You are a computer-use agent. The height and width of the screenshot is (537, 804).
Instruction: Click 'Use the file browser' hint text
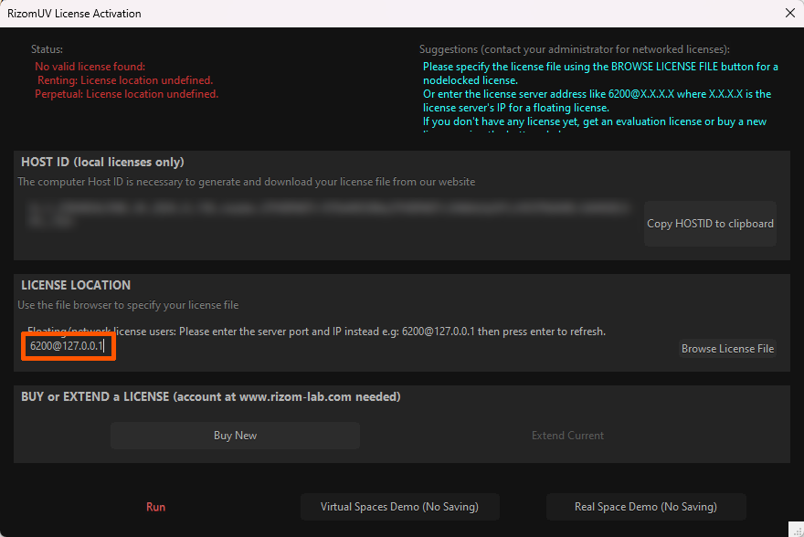[128, 305]
